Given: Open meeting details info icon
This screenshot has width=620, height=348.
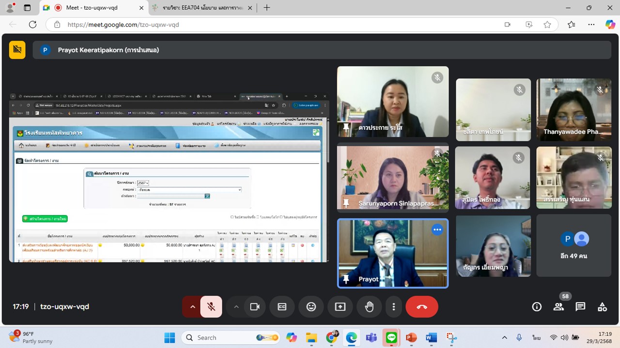Looking at the screenshot, I should [x=537, y=306].
